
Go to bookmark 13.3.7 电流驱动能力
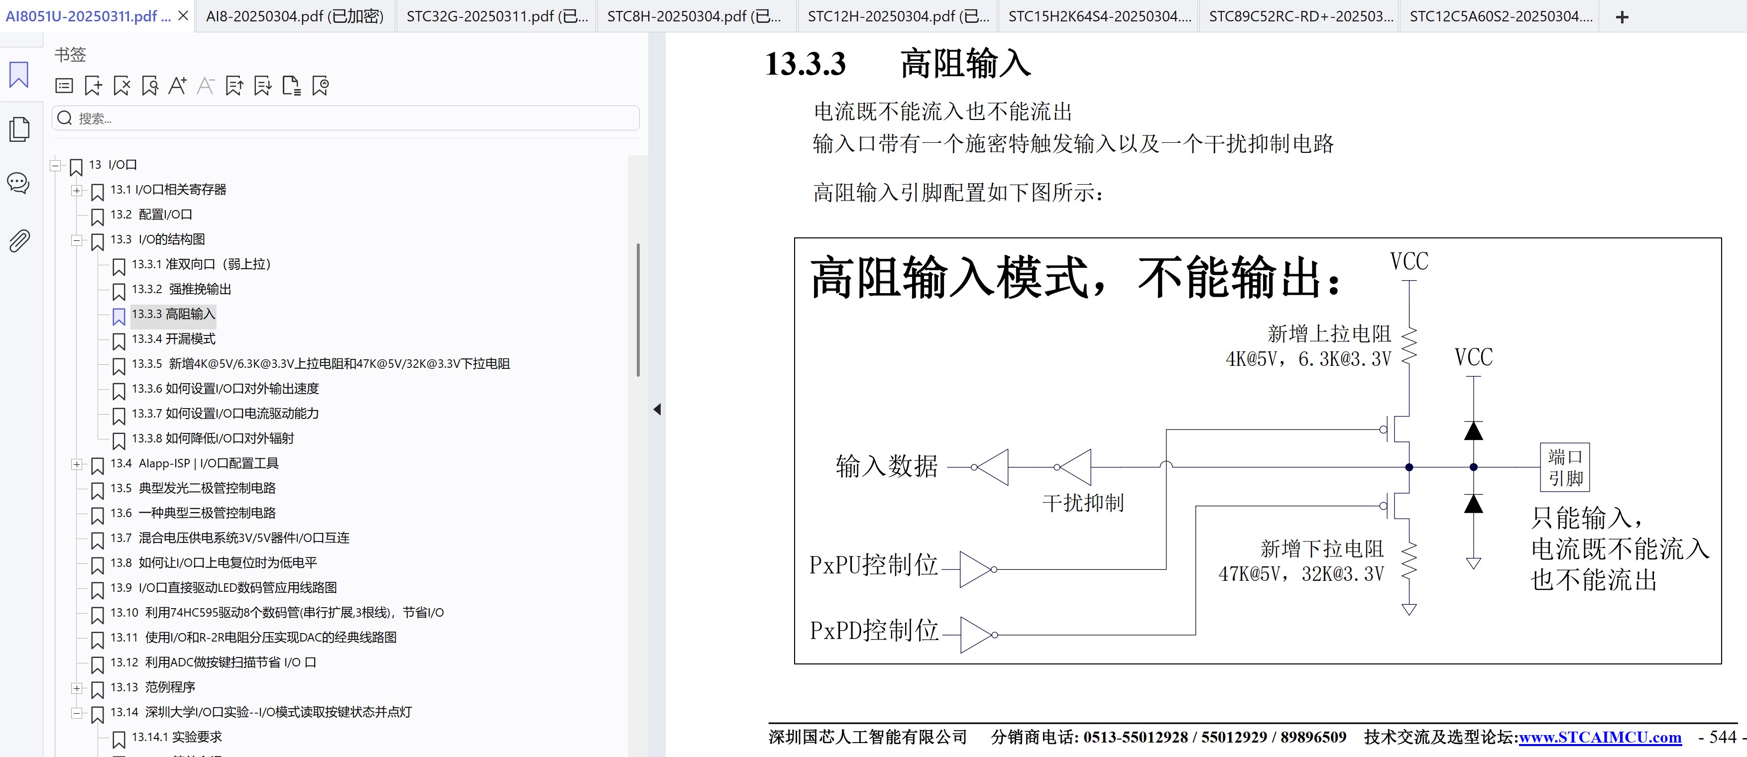tap(225, 414)
